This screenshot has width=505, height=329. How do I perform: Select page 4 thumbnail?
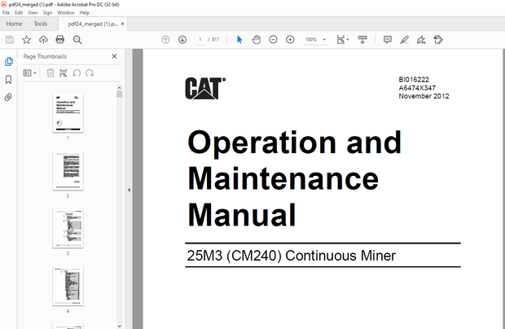[68, 286]
